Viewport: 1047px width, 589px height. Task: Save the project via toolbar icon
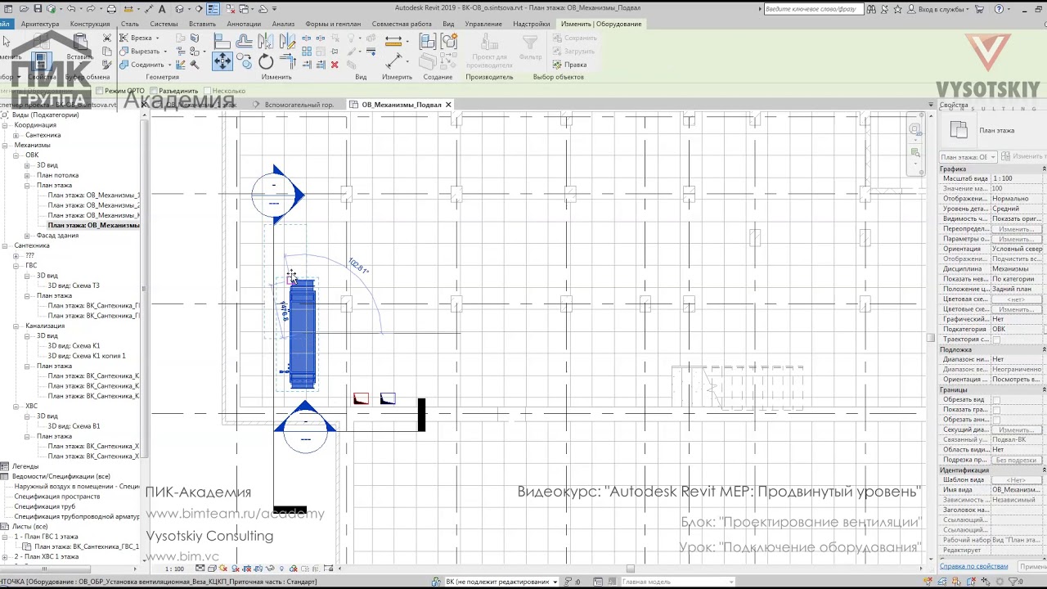[38, 8]
